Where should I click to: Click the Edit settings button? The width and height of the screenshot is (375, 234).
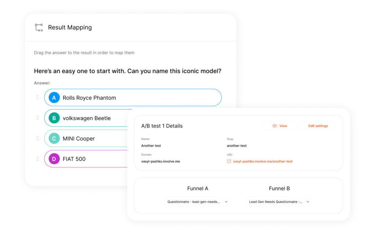[318, 126]
